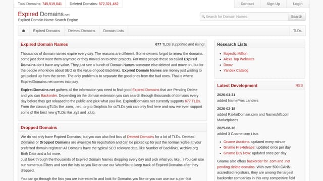
Task: Click the home icon in navigation bar
Action: click(x=24, y=31)
